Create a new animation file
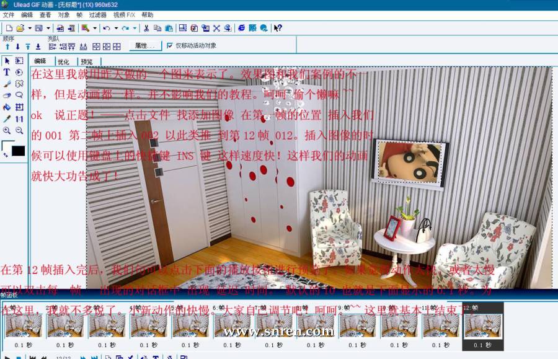 tap(9, 28)
